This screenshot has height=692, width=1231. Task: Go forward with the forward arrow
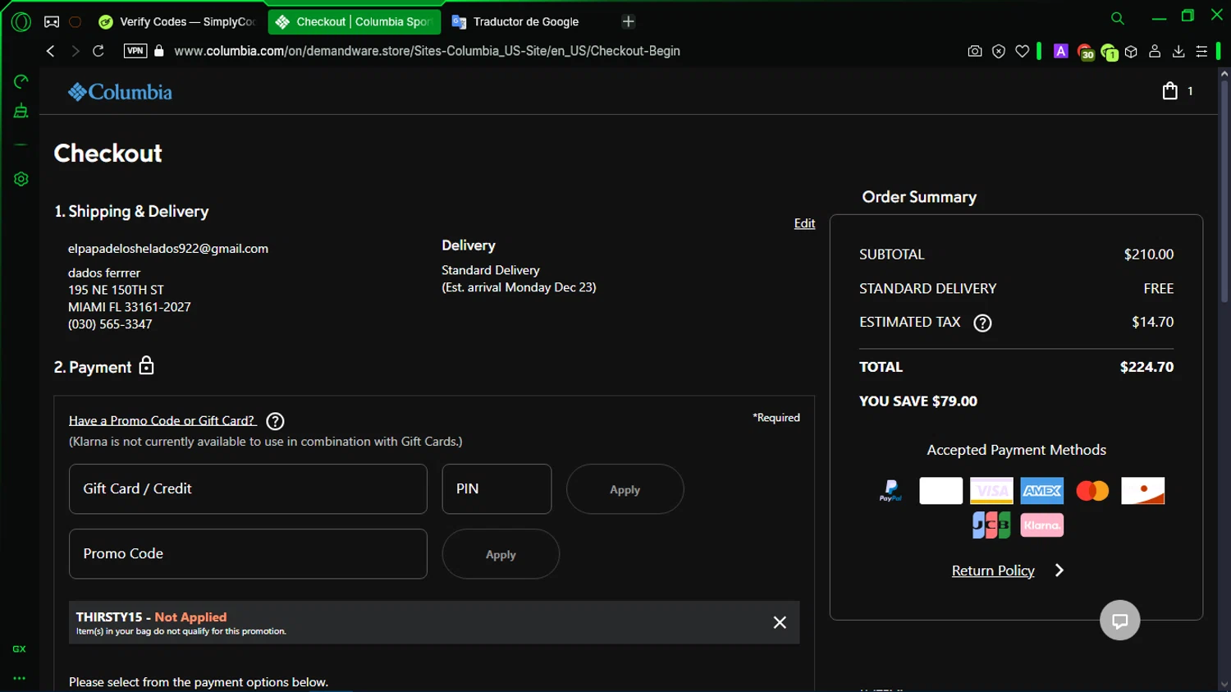tap(75, 51)
